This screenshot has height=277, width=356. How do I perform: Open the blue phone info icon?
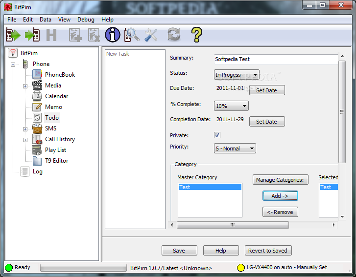[x=113, y=35]
